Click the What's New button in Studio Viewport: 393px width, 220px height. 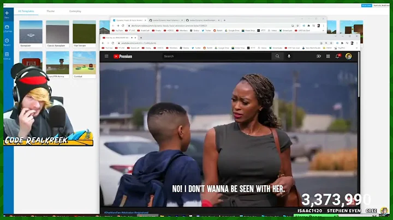tap(366, 5)
